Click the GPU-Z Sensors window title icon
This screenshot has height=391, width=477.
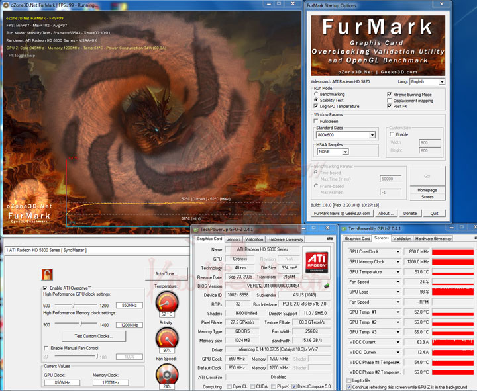[x=344, y=229]
